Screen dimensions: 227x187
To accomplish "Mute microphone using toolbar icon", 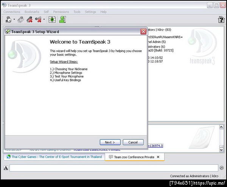I will [x=30, y=19].
